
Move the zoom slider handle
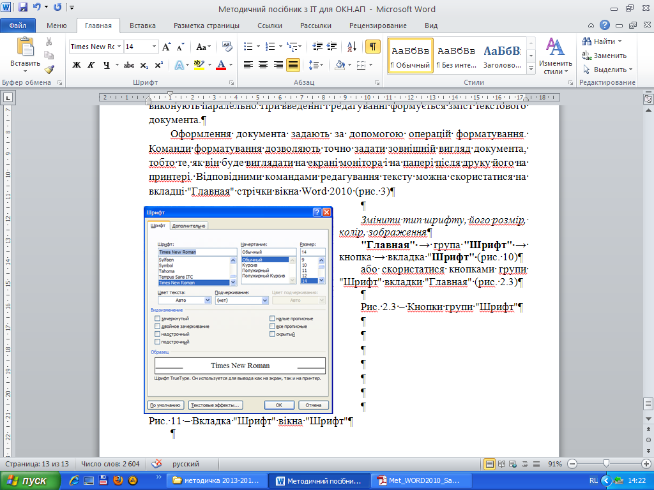pyautogui.click(x=606, y=464)
